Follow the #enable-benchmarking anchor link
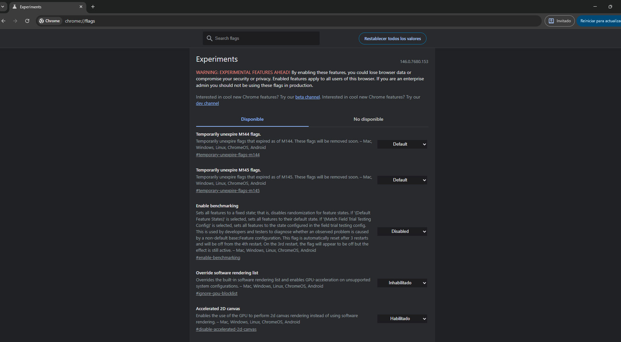Image resolution: width=621 pixels, height=342 pixels. pos(218,258)
